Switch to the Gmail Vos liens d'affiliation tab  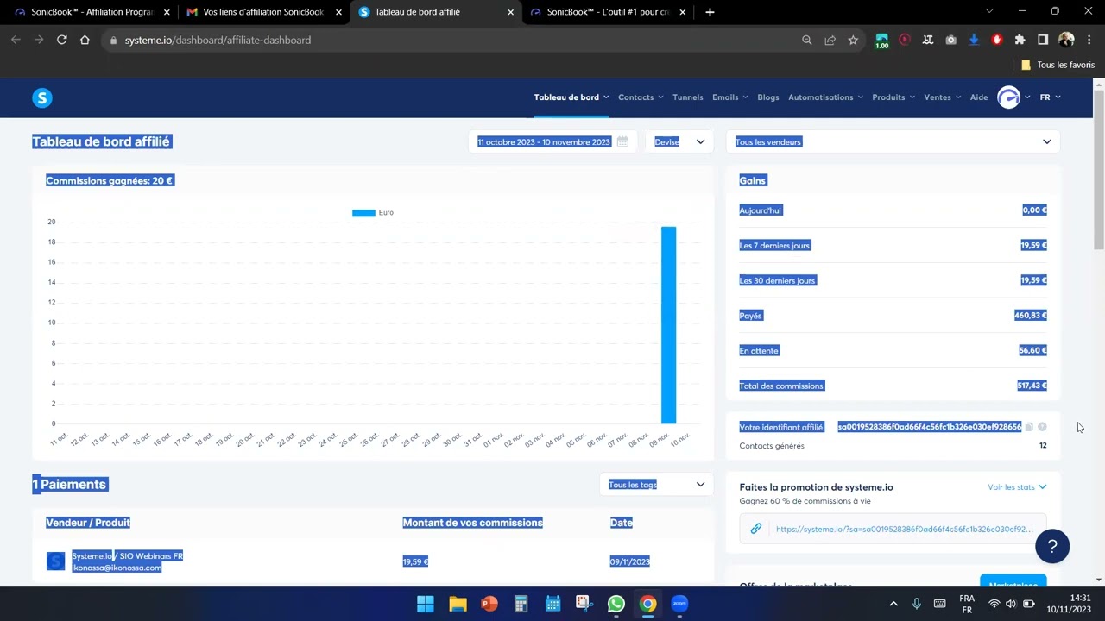click(x=263, y=12)
